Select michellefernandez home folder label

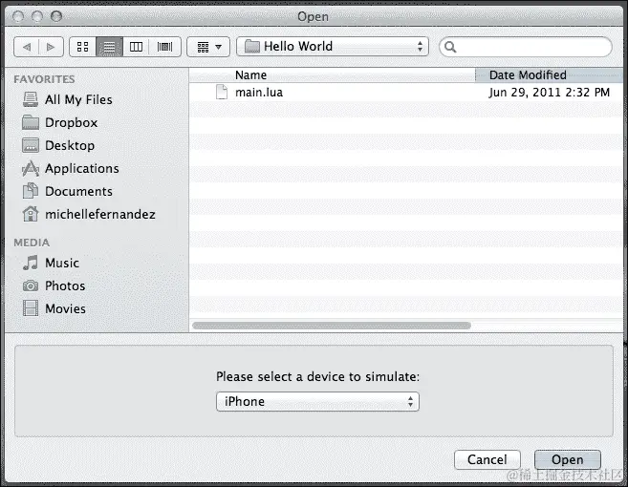point(100,215)
